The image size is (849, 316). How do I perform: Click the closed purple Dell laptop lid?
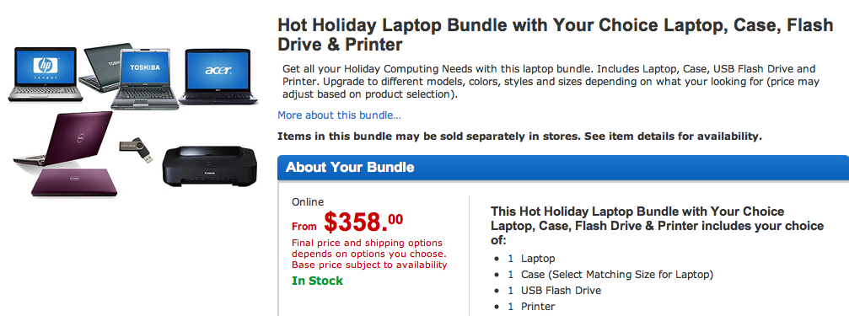click(x=74, y=182)
